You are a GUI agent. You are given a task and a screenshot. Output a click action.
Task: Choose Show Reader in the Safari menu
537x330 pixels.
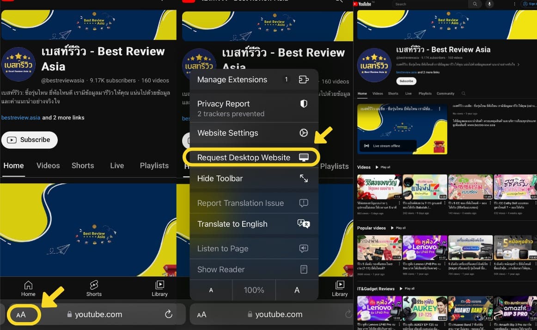[254, 269]
